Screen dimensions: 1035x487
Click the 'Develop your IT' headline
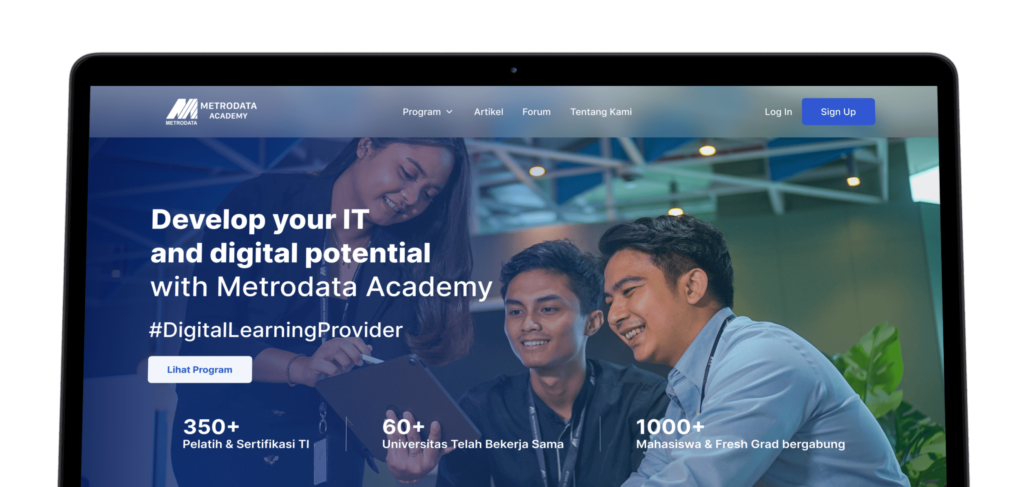pyautogui.click(x=260, y=220)
